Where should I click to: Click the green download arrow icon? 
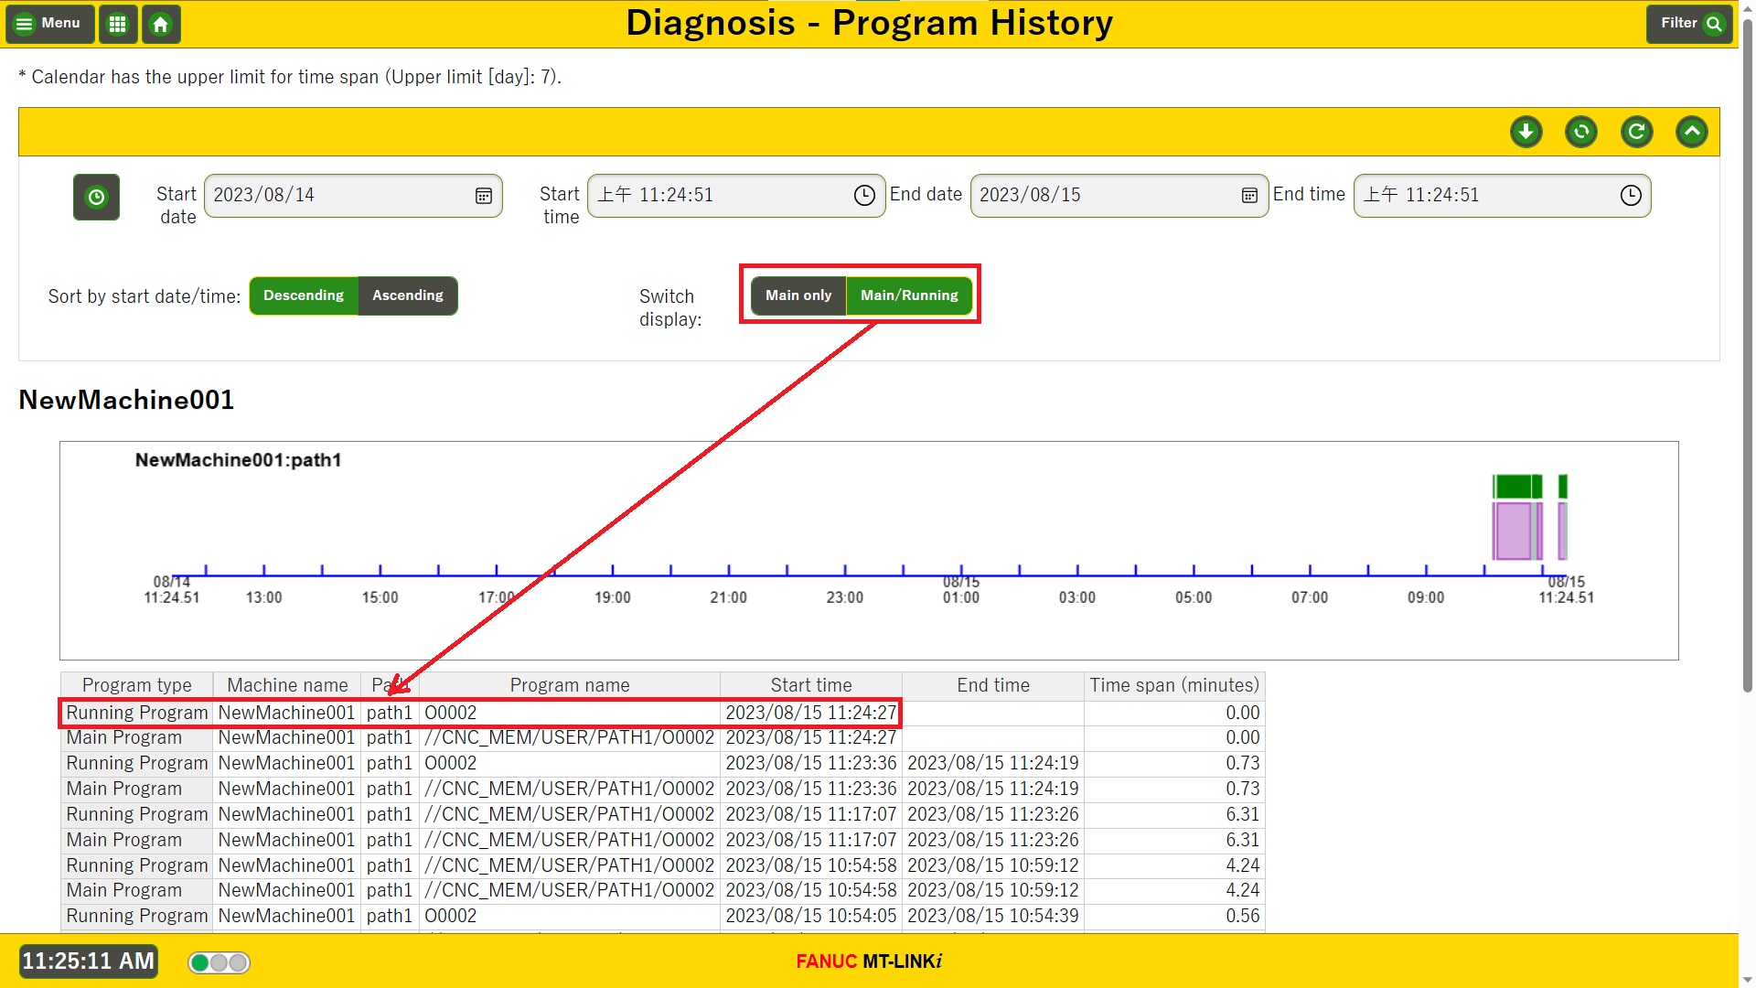(1526, 132)
